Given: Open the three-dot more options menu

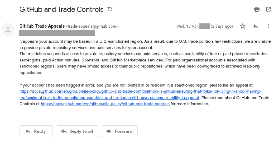Looking at the screenshot, I should pos(268,26).
